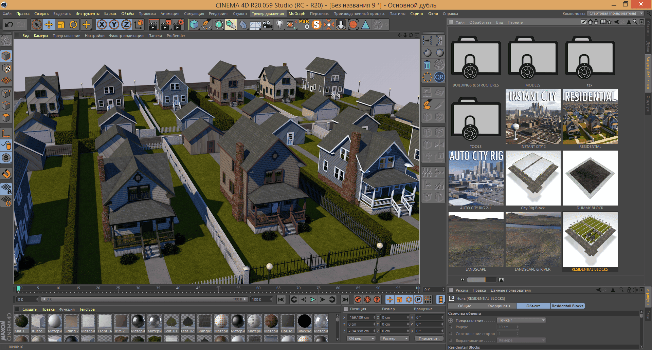Click Record Active Objects keyframe button
Image resolution: width=652 pixels, height=350 pixels.
click(358, 299)
